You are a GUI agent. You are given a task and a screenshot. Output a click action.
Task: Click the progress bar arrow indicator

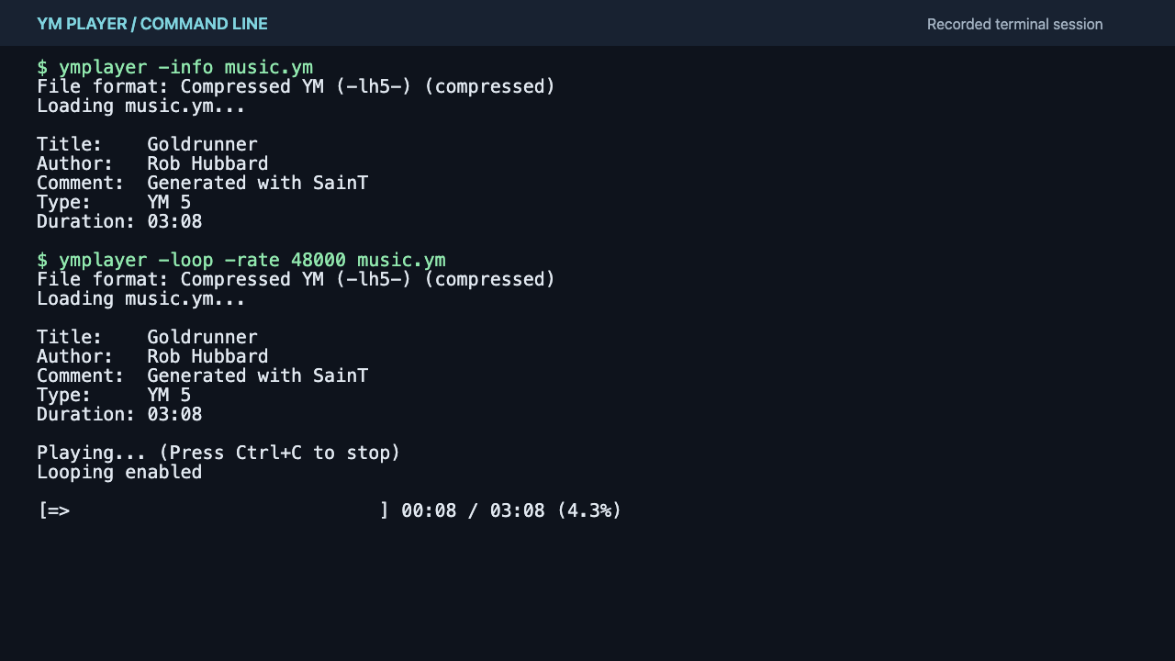[59, 510]
